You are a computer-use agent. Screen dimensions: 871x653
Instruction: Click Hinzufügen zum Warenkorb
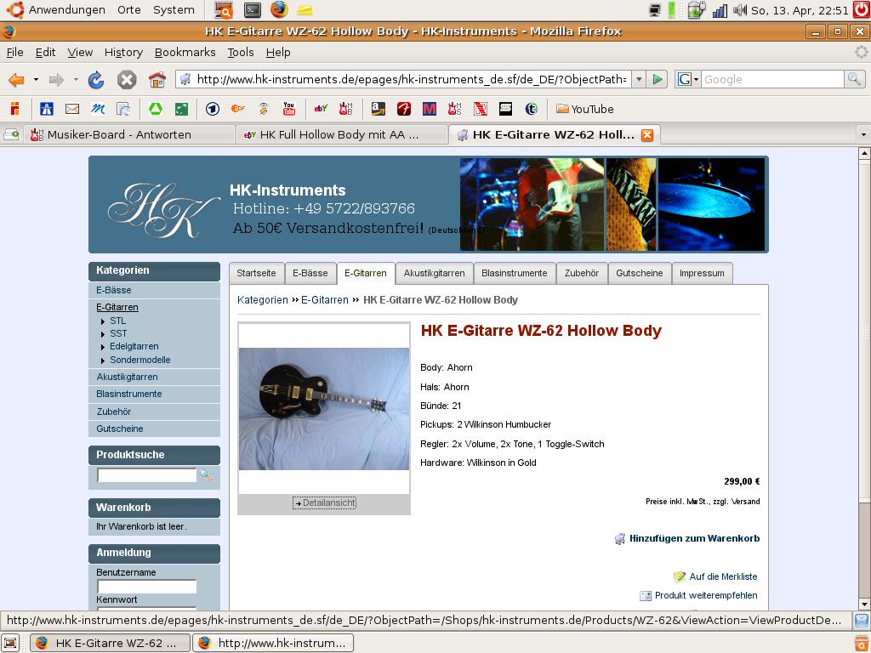pyautogui.click(x=694, y=538)
